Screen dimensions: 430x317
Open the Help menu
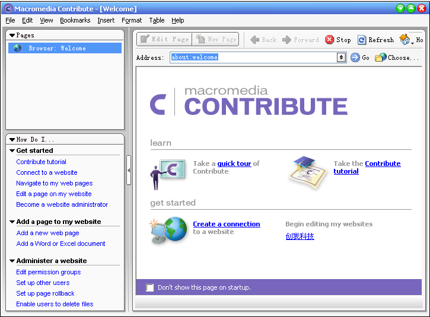[x=178, y=20]
